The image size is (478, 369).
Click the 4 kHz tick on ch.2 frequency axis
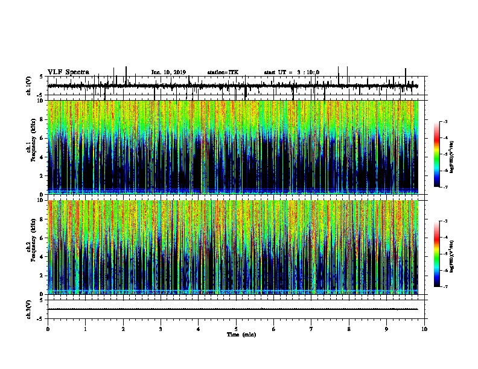click(x=42, y=257)
